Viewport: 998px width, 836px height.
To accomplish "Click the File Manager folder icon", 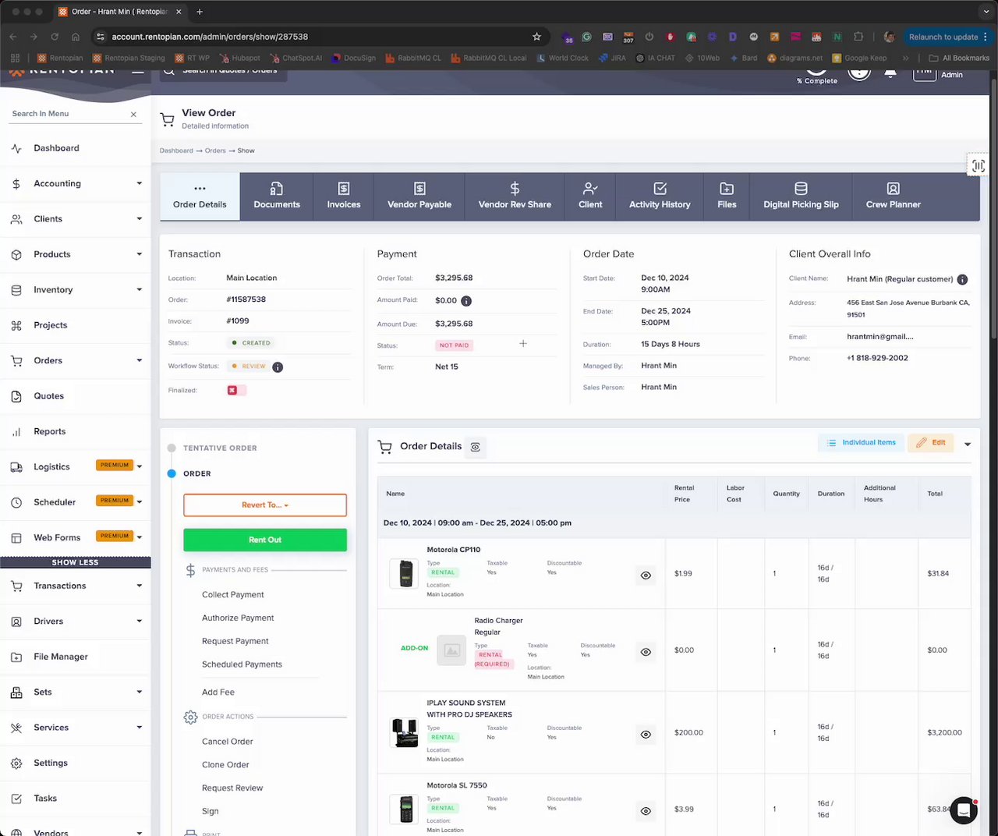I will (x=16, y=657).
